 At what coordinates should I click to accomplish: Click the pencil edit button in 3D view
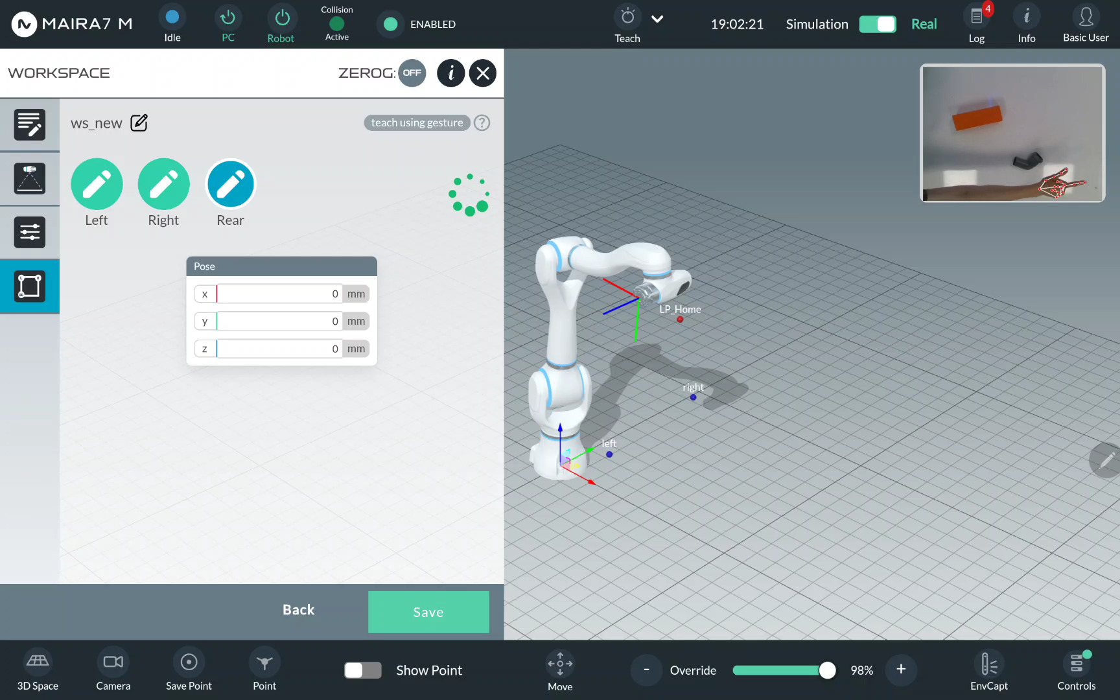pos(1106,460)
